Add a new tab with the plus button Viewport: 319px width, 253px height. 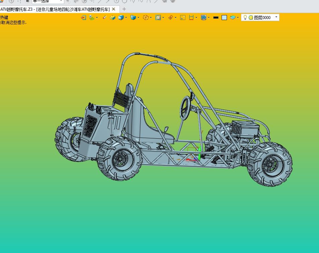coord(124,9)
